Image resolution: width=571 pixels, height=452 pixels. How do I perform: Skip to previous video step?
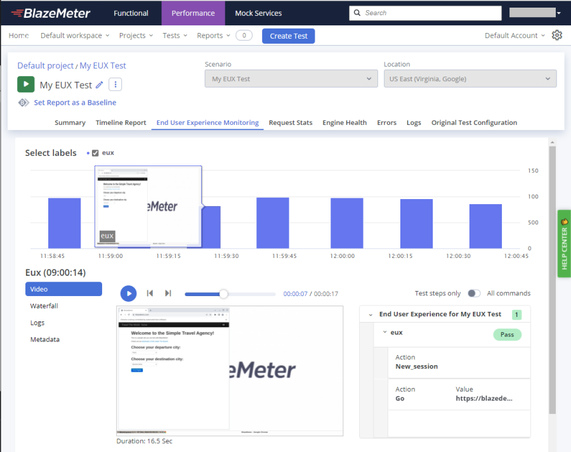(x=150, y=293)
